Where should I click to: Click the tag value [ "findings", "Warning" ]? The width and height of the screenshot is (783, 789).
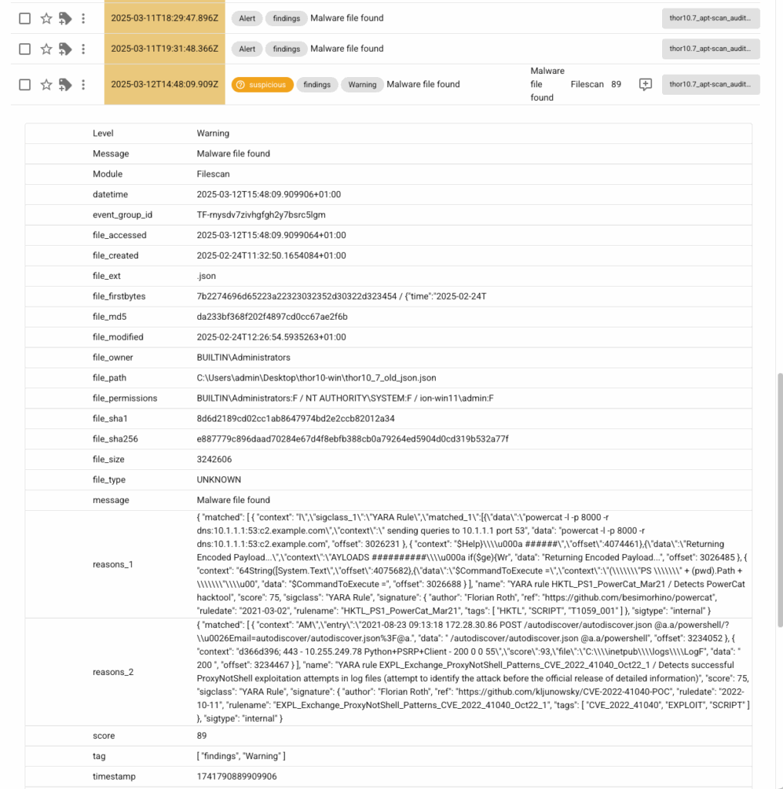(241, 757)
